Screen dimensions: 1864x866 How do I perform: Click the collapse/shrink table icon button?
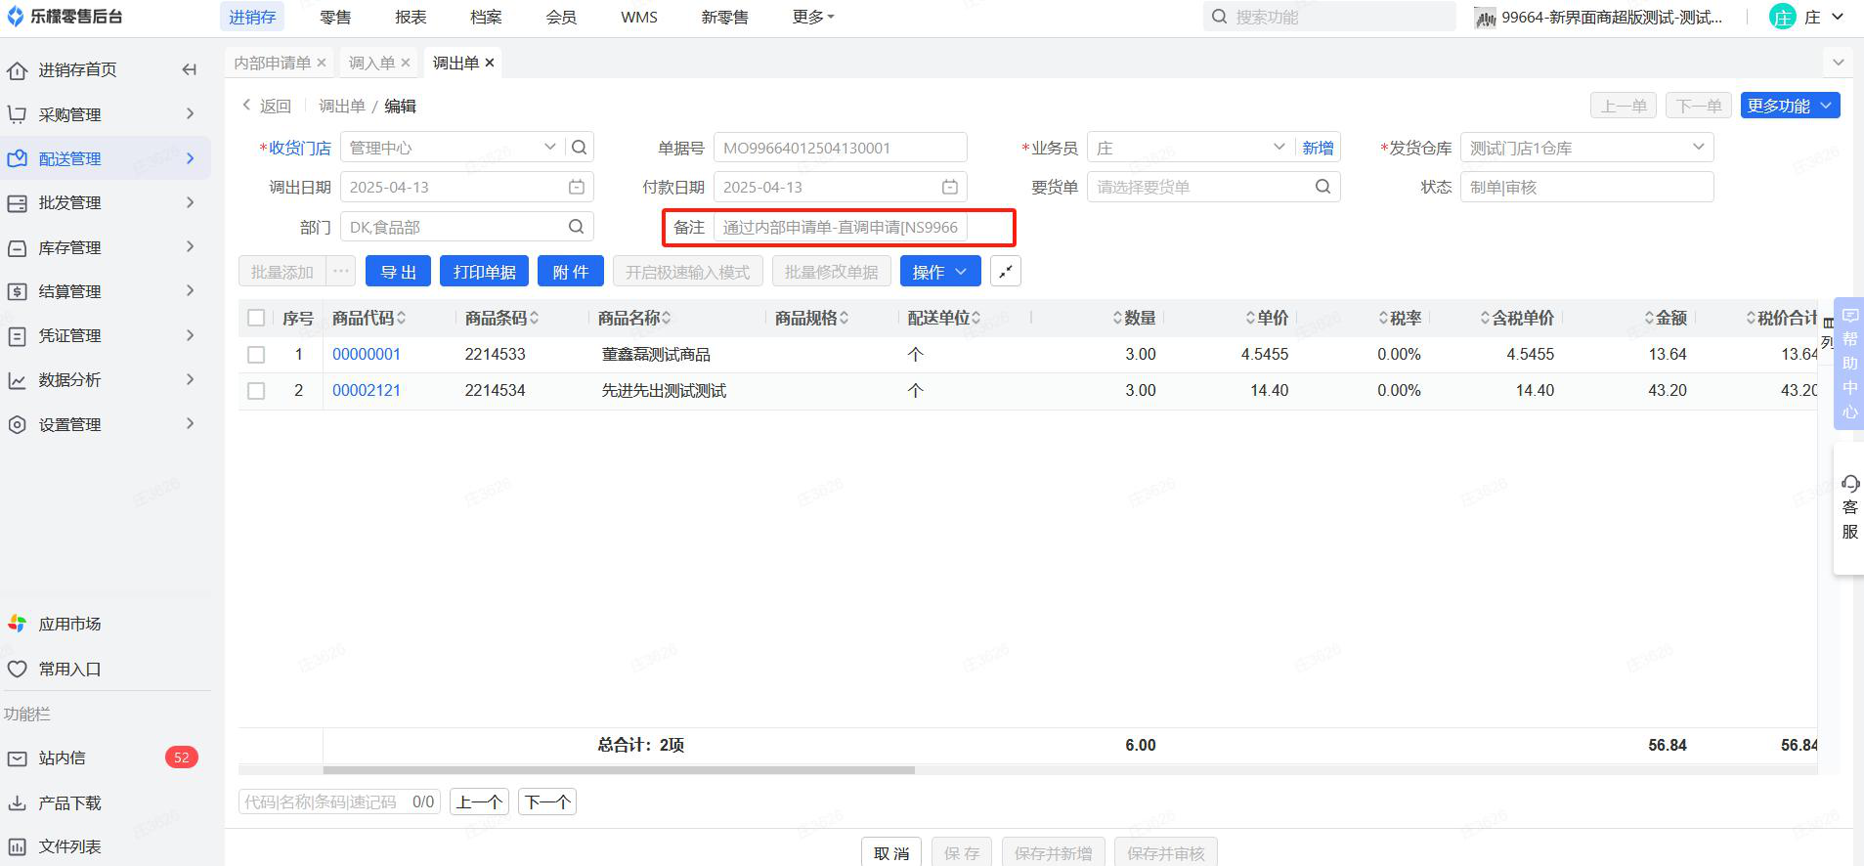[1005, 272]
